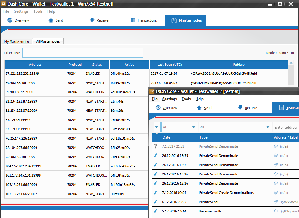Screen dimensions: 299x218
Task: Sort transactions by Date column header
Action: (179, 137)
